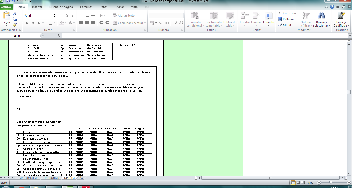
Task: Click the Borrar eraser icon
Action: (x=280, y=25)
